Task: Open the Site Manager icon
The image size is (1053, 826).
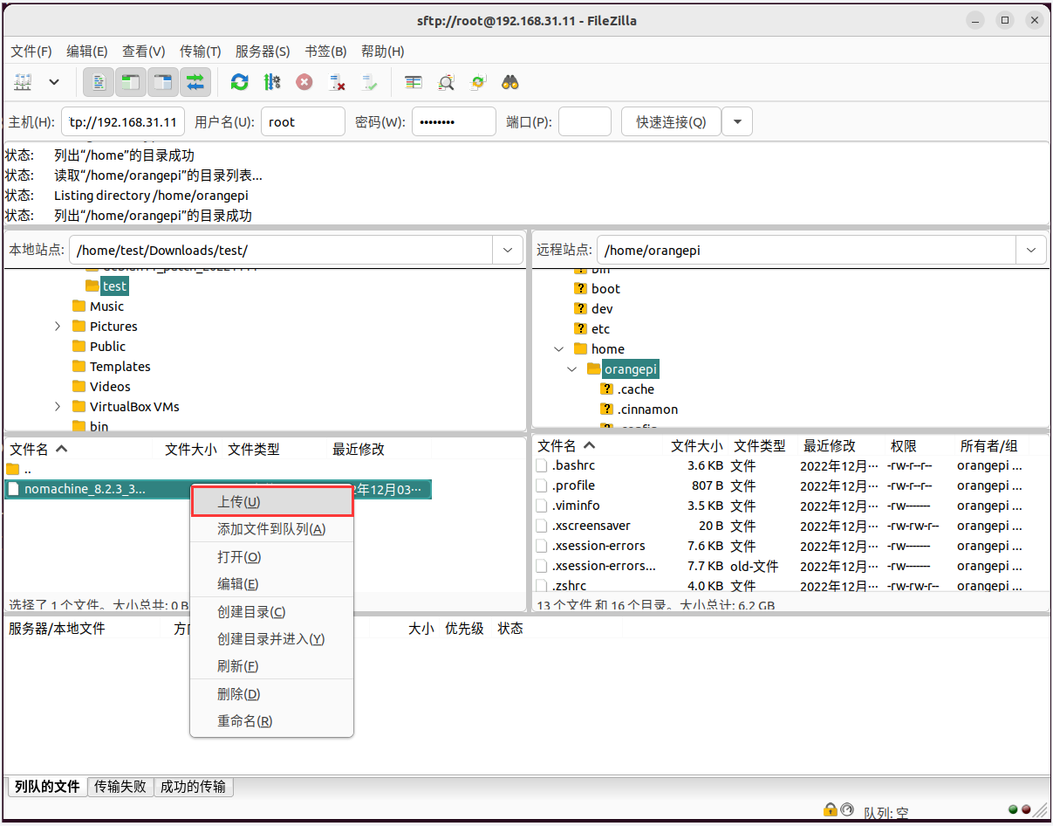Action: tap(24, 82)
